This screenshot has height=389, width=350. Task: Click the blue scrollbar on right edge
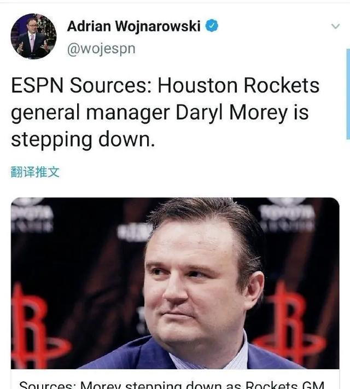click(348, 94)
